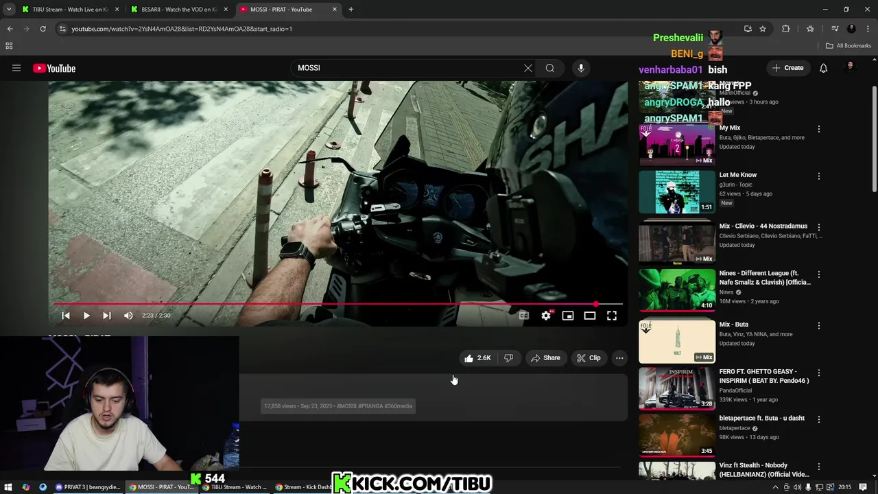The image size is (878, 494).
Task: Open the browser media controls icon
Action: pyautogui.click(x=835, y=29)
